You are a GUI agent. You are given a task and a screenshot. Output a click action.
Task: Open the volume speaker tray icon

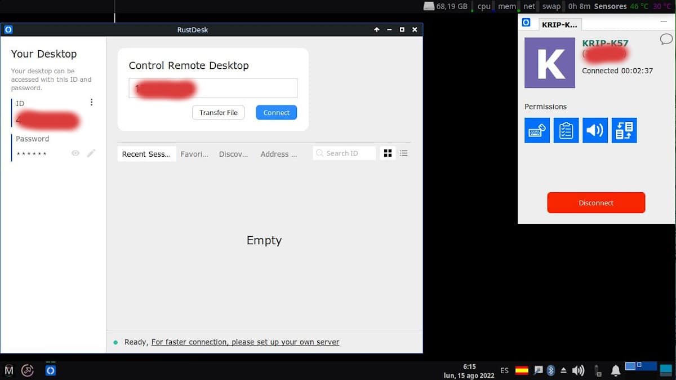[x=578, y=370]
